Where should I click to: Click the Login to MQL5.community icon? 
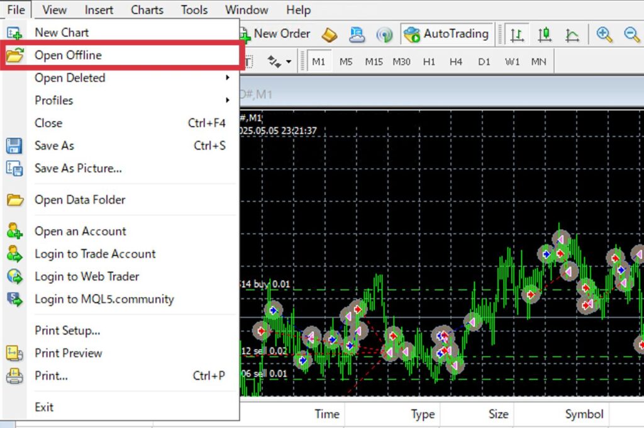coord(15,299)
